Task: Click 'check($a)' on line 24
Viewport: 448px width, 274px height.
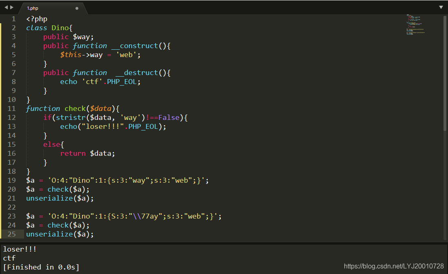Action: 66,225
